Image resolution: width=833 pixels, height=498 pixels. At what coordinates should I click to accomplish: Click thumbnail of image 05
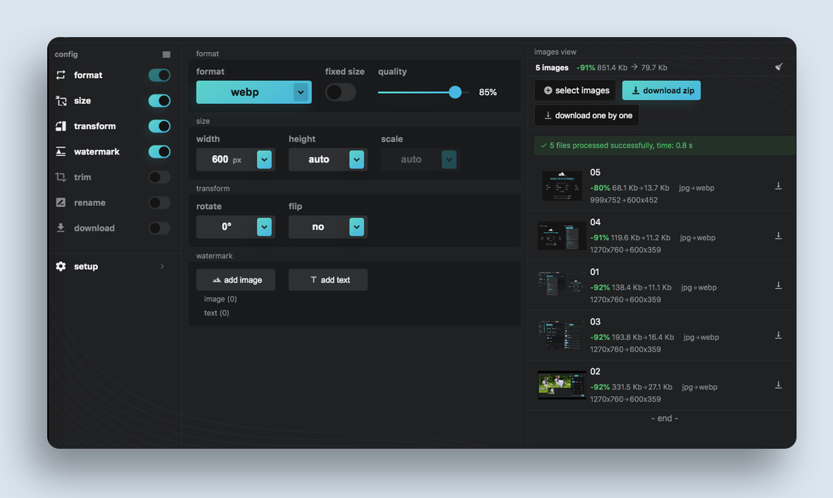click(562, 186)
